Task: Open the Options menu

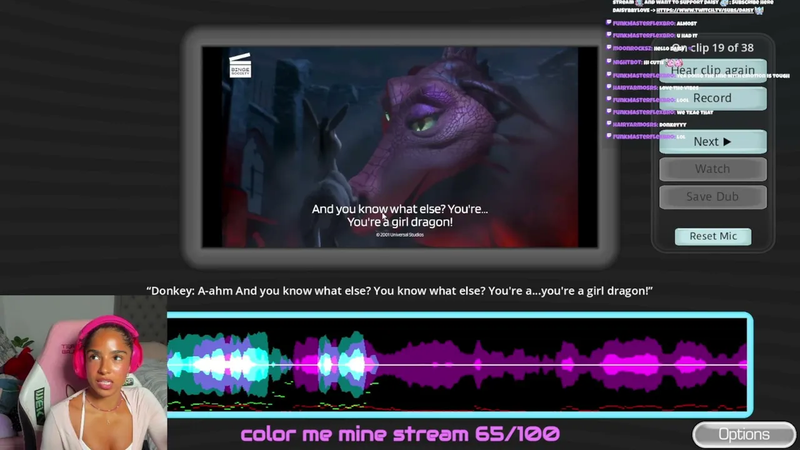Action: click(744, 434)
